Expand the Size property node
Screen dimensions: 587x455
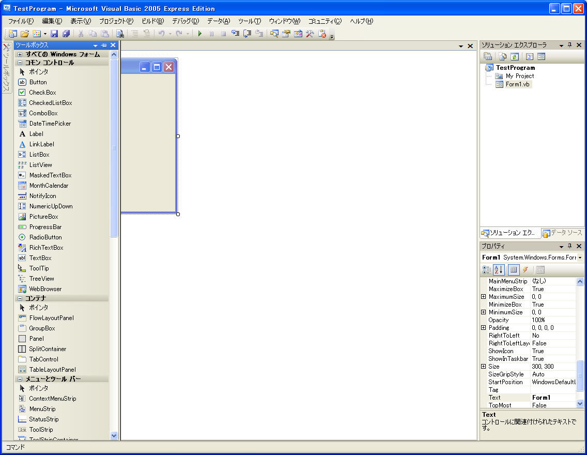tap(484, 366)
